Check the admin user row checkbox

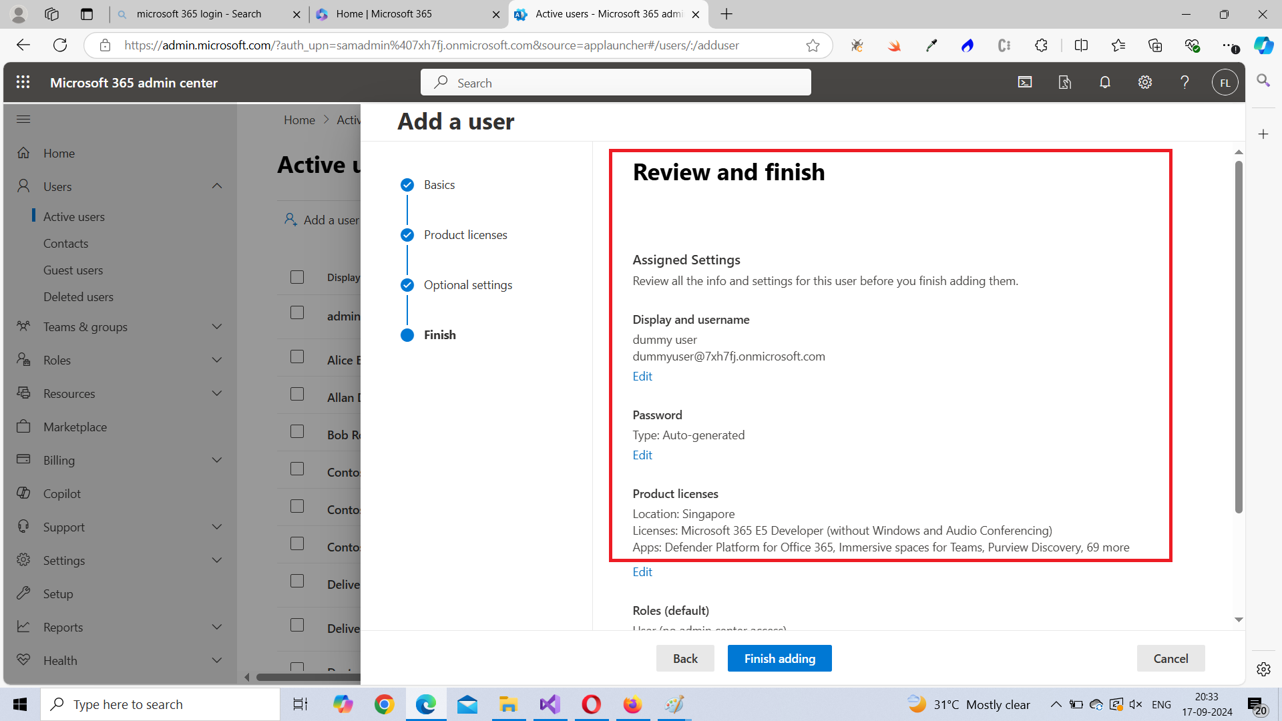click(x=297, y=312)
